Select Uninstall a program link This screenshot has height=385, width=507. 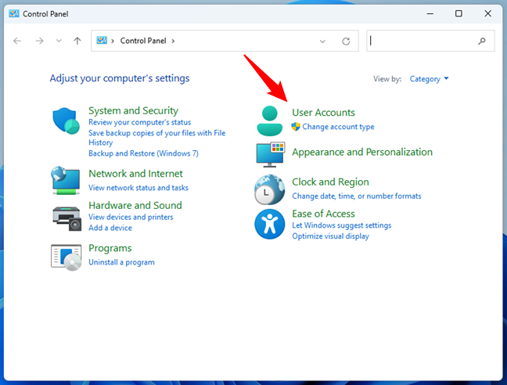[121, 262]
